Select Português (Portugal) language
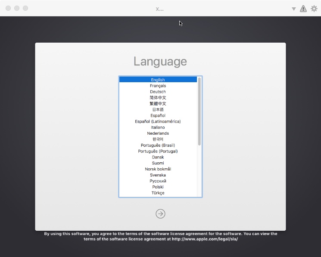The height and width of the screenshot is (257, 321). click(x=158, y=151)
